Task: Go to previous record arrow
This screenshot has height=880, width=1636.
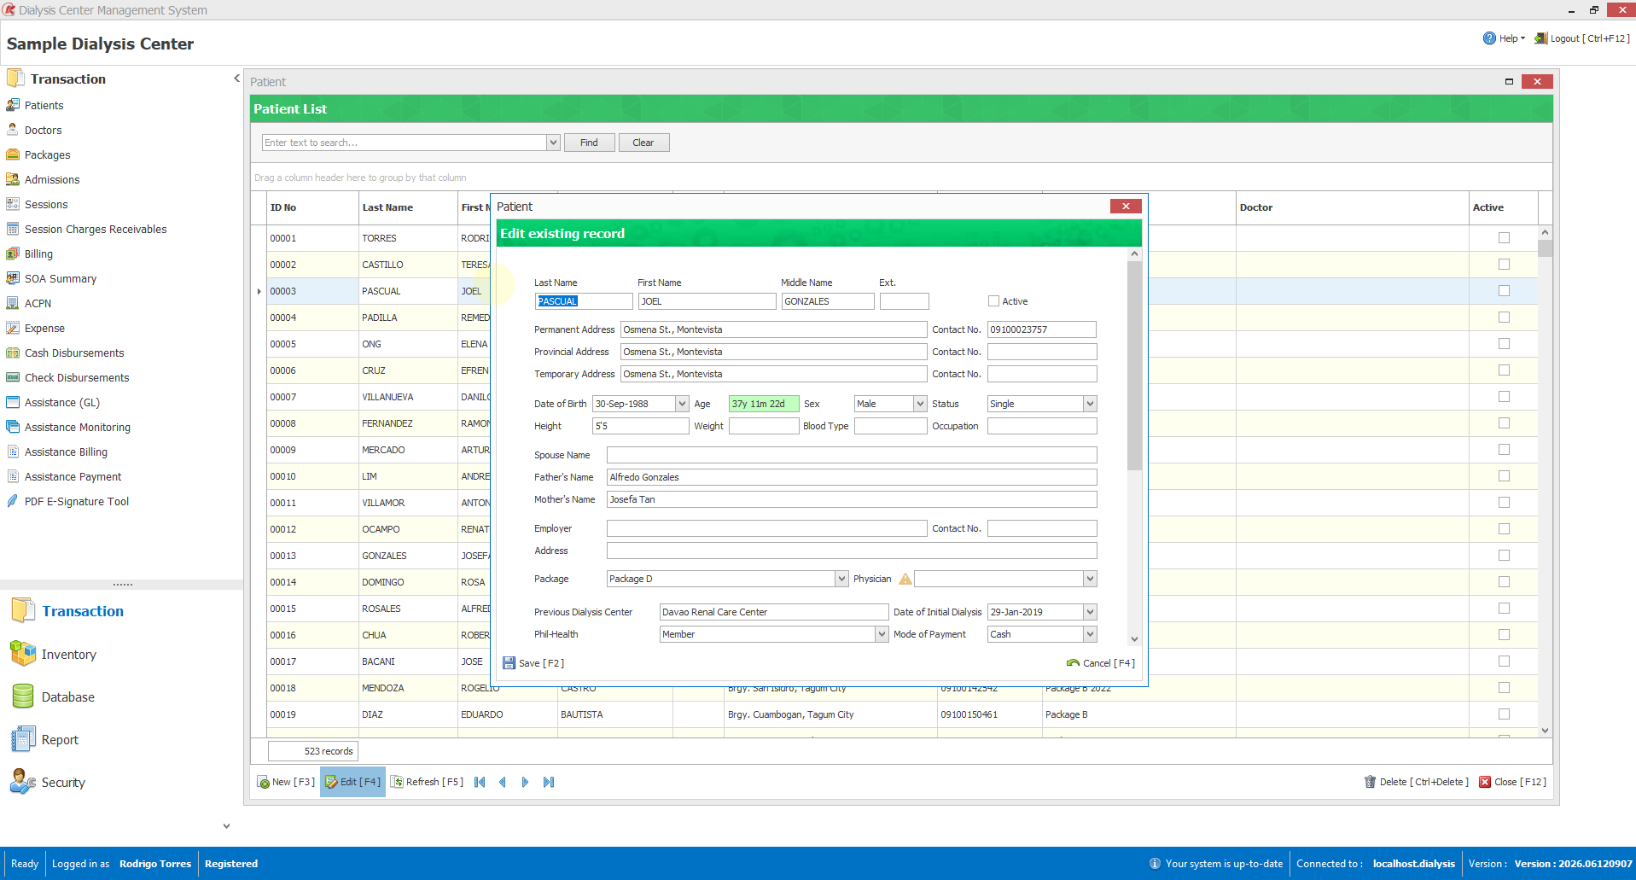Action: click(x=502, y=782)
